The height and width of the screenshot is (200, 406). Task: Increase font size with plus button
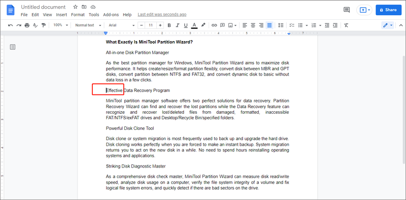[160, 25]
